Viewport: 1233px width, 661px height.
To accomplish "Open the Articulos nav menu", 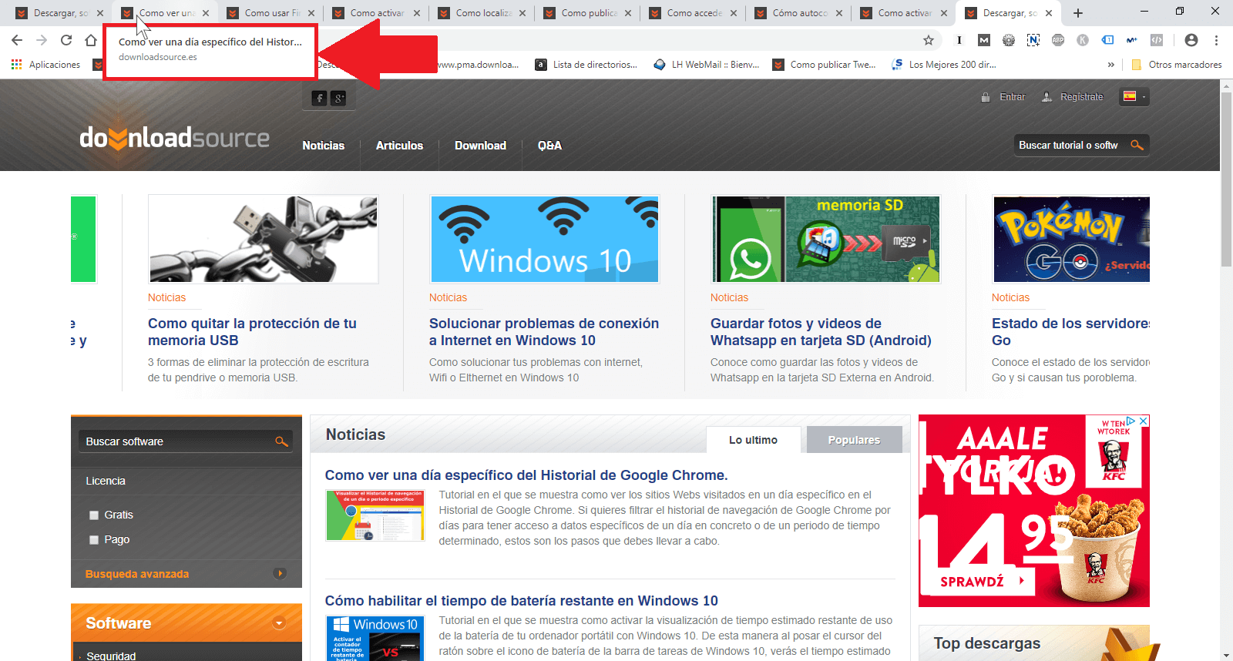I will 399,146.
